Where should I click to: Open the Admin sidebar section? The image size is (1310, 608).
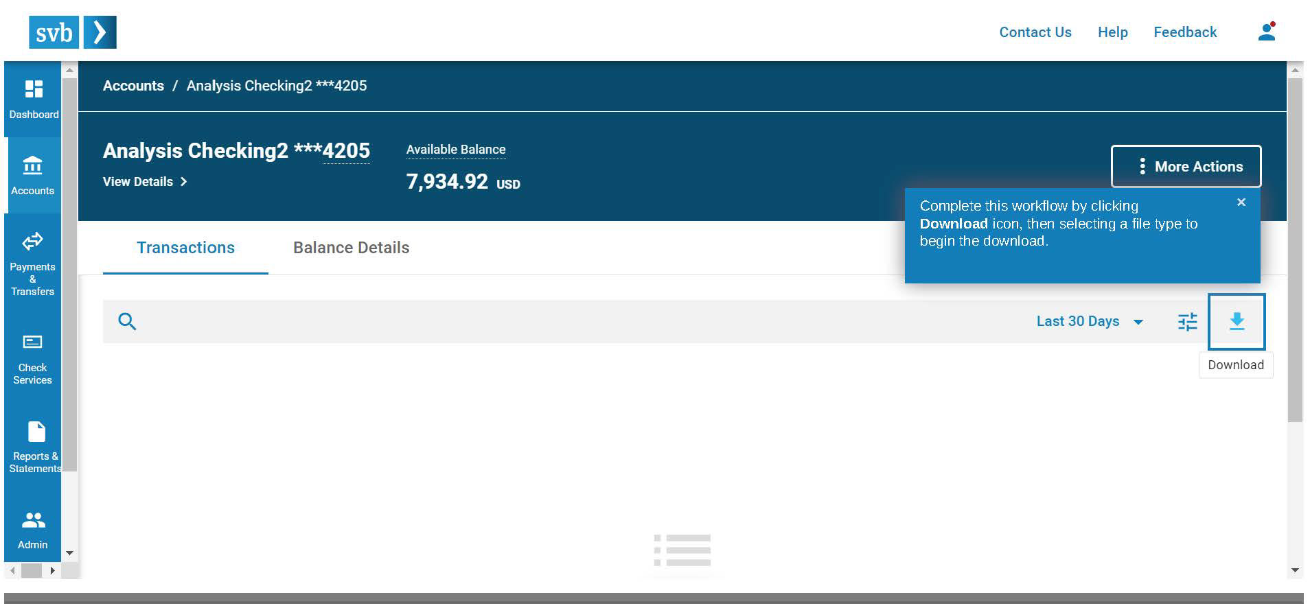(x=33, y=530)
